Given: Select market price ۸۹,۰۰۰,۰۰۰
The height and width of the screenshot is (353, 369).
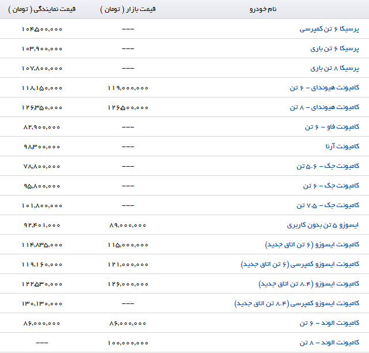Looking at the screenshot, I should click(x=127, y=225).
